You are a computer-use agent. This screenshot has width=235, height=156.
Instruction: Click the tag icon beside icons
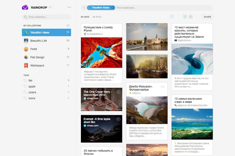pyautogui.click(x=25, y=98)
